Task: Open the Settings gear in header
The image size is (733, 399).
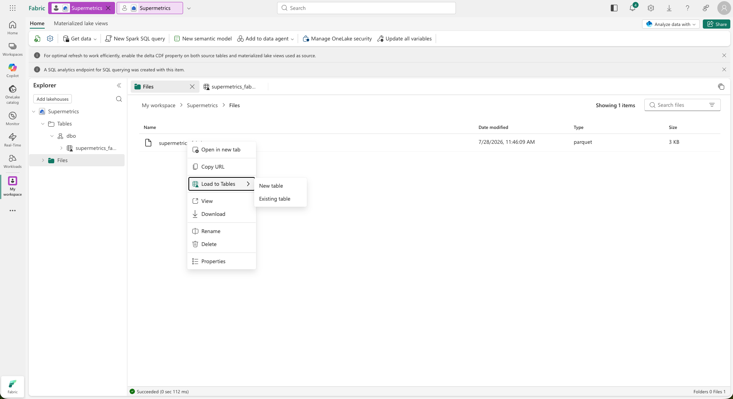Action: click(651, 8)
